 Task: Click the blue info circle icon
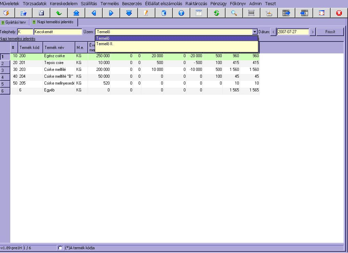pos(181,13)
